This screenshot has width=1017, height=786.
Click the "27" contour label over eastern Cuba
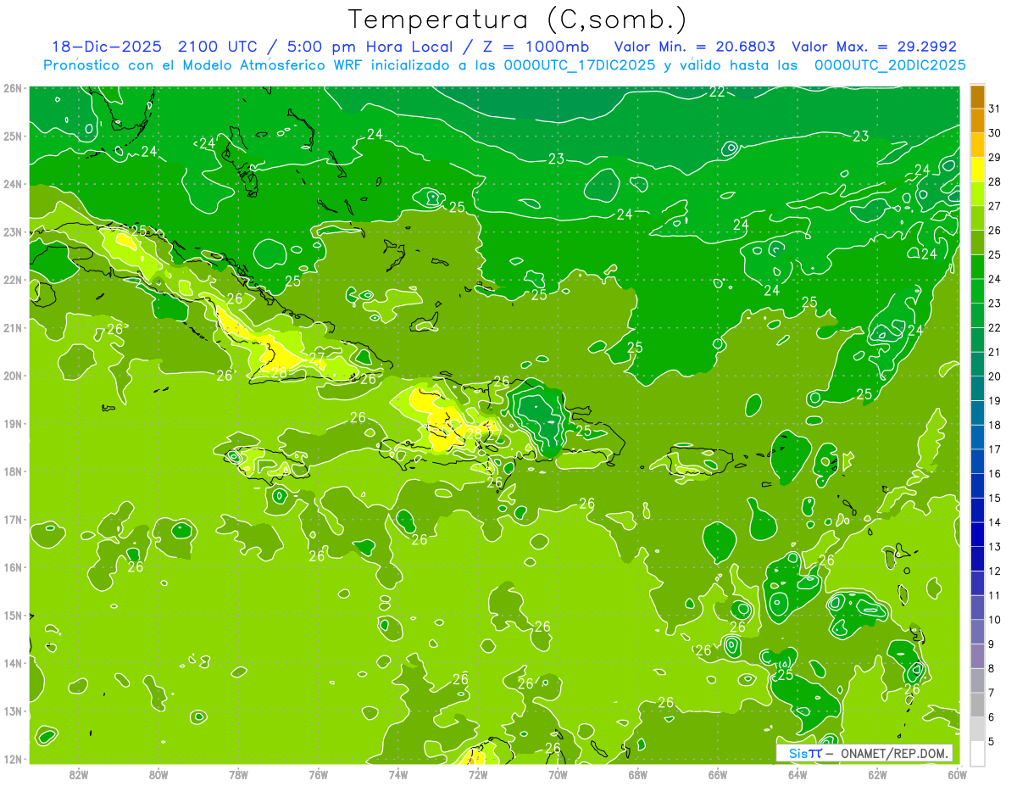tap(318, 357)
